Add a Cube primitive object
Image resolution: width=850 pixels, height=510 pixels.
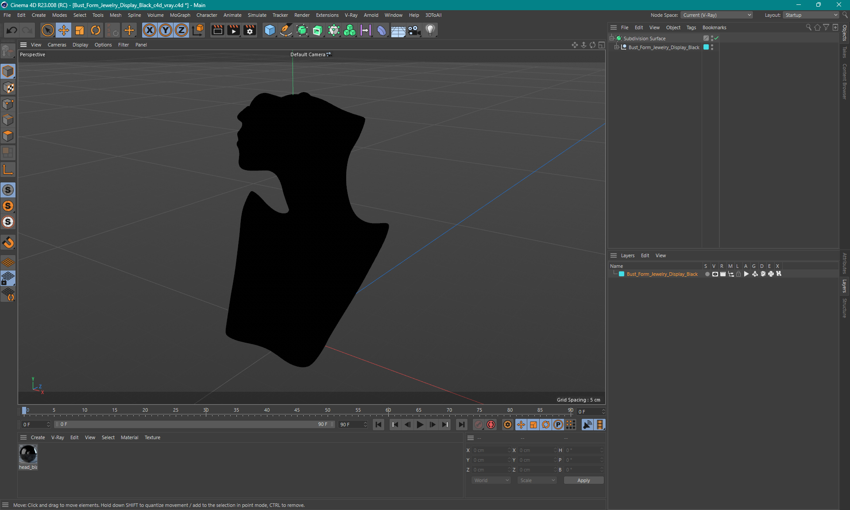[270, 30]
